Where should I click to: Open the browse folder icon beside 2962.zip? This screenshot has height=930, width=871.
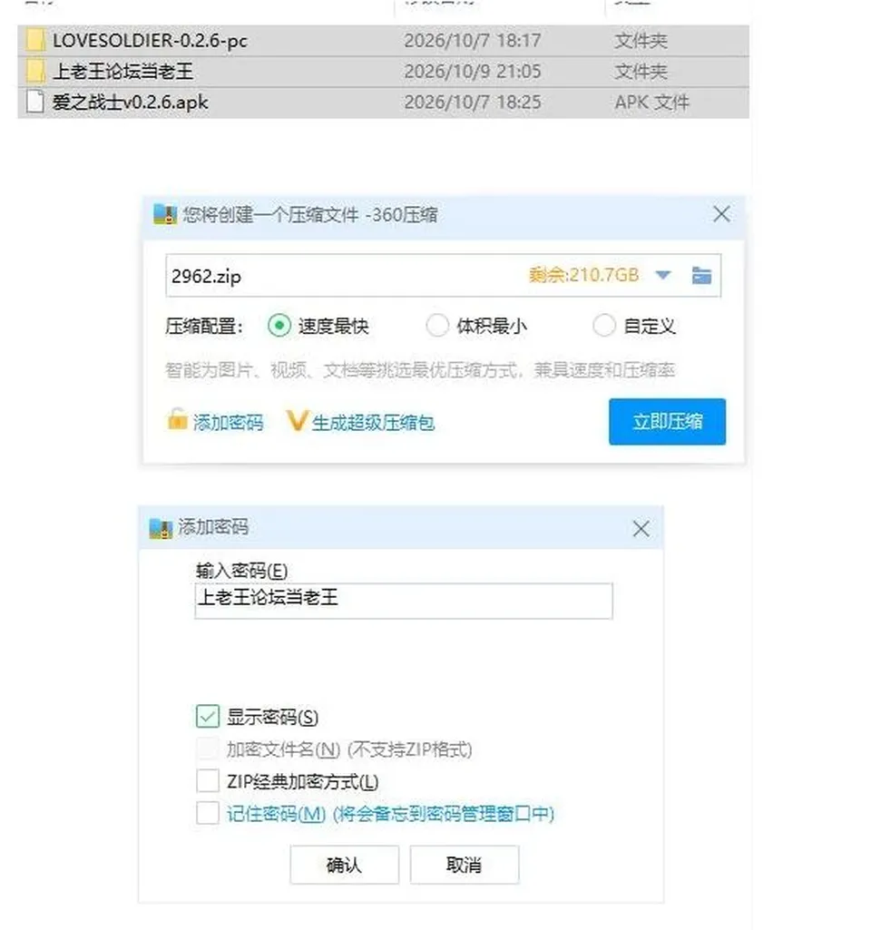click(701, 275)
